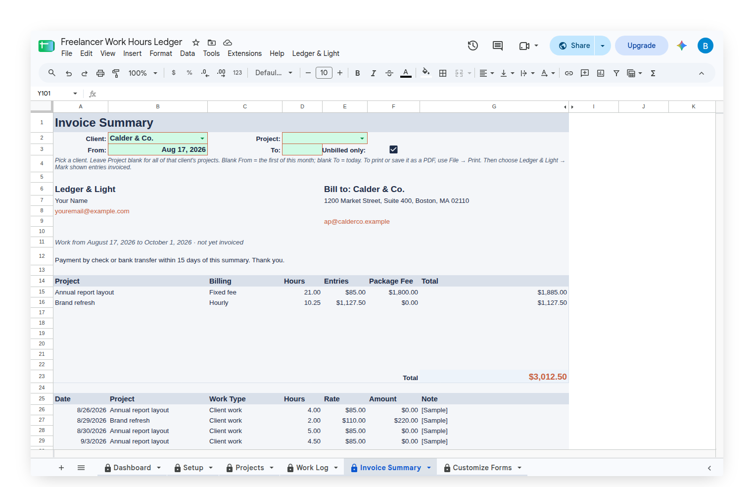This screenshot has height=487, width=754.
Task: Insert a comment from the toolbar
Action: click(x=585, y=73)
